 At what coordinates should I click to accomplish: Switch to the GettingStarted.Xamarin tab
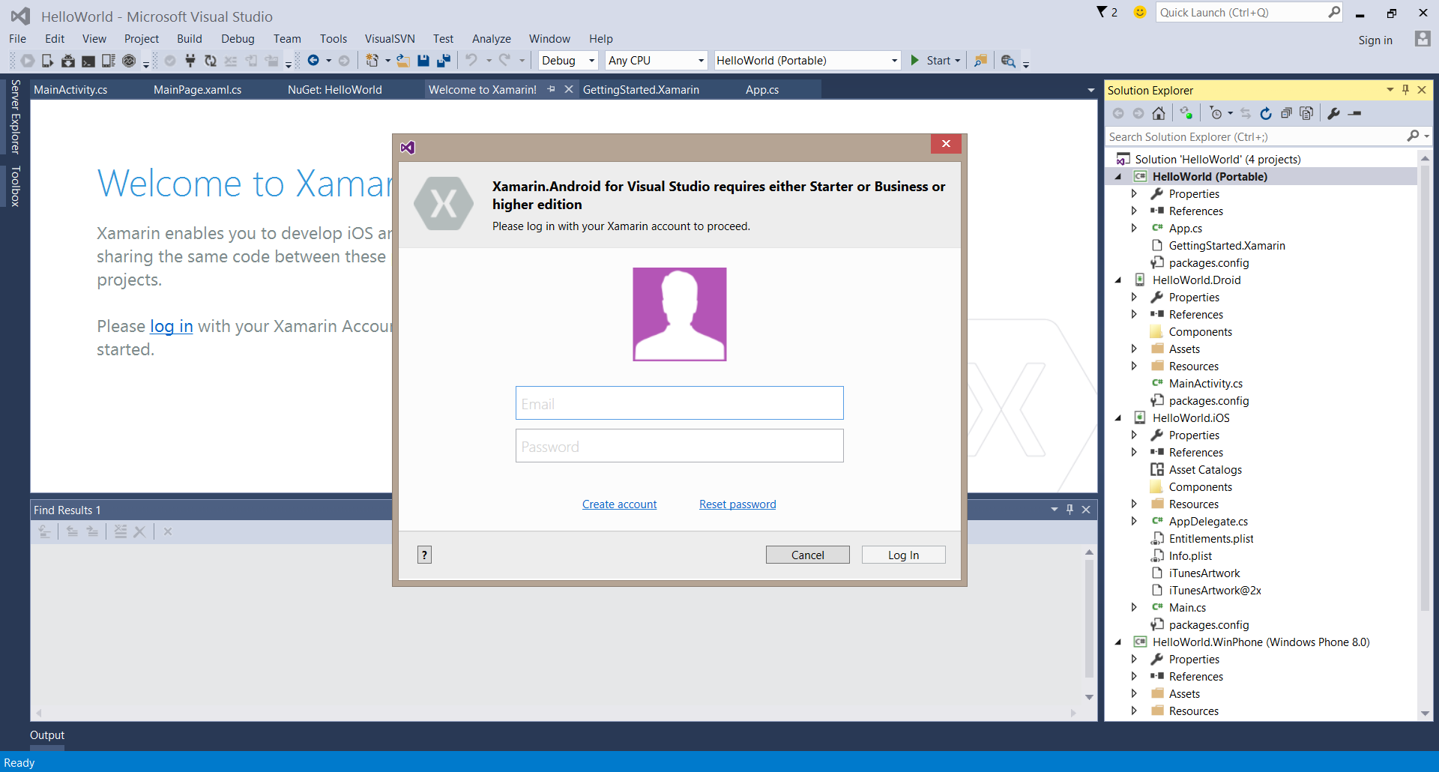(x=641, y=90)
